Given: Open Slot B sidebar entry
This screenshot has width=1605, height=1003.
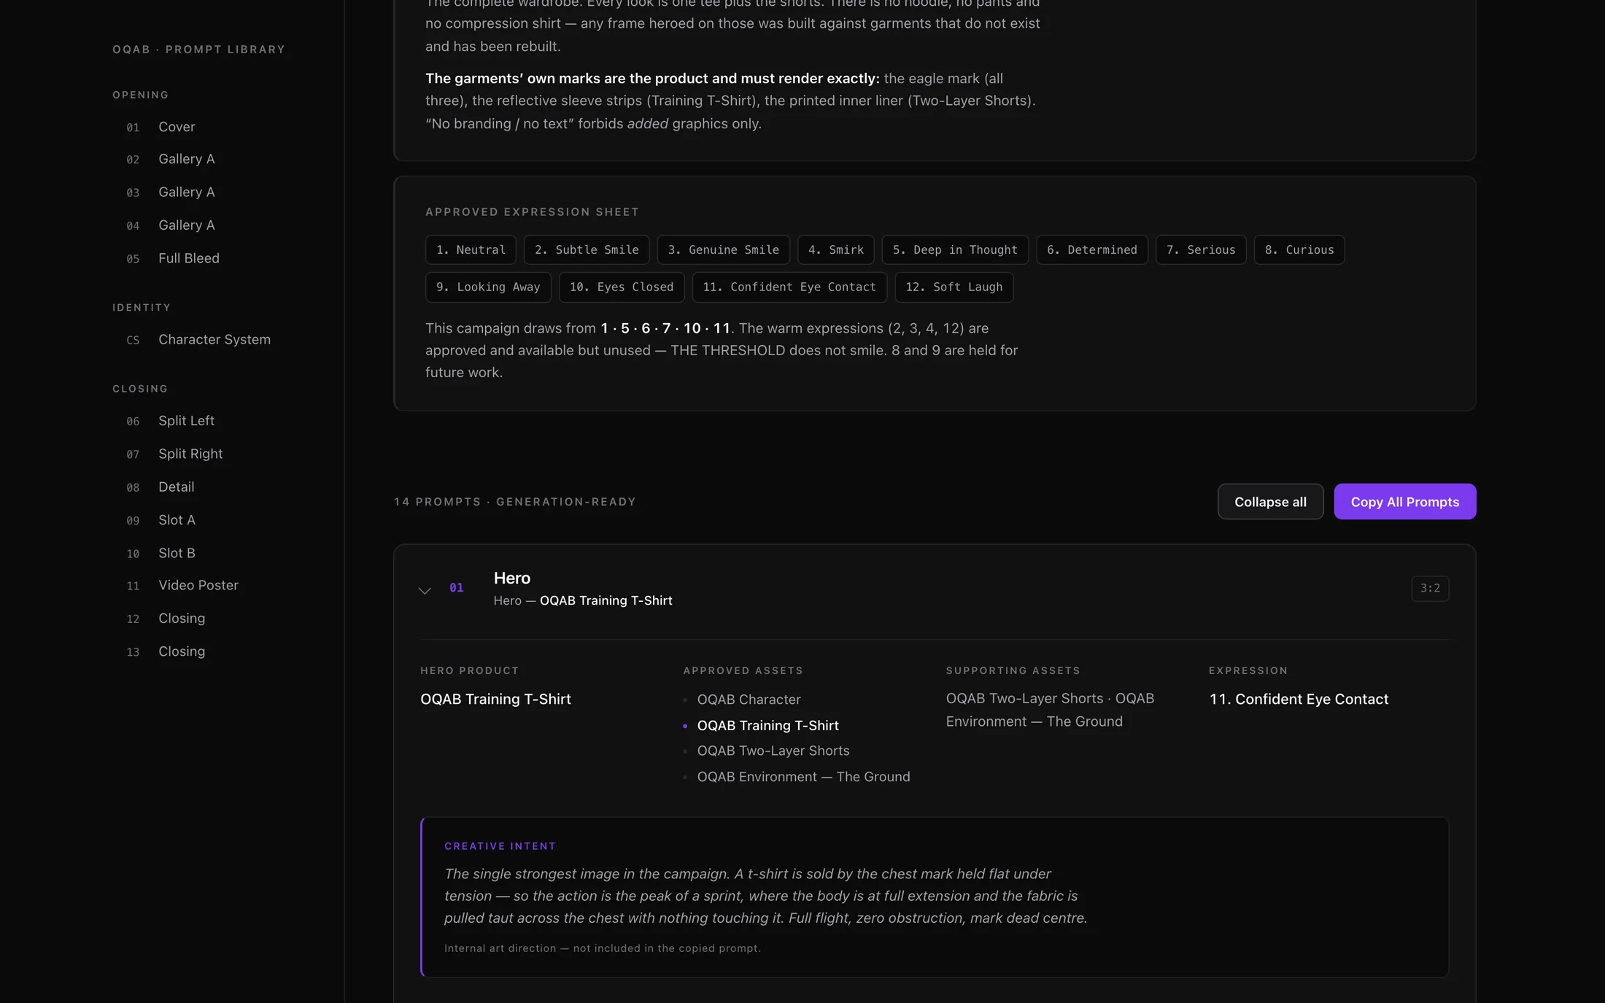Looking at the screenshot, I should 177,553.
